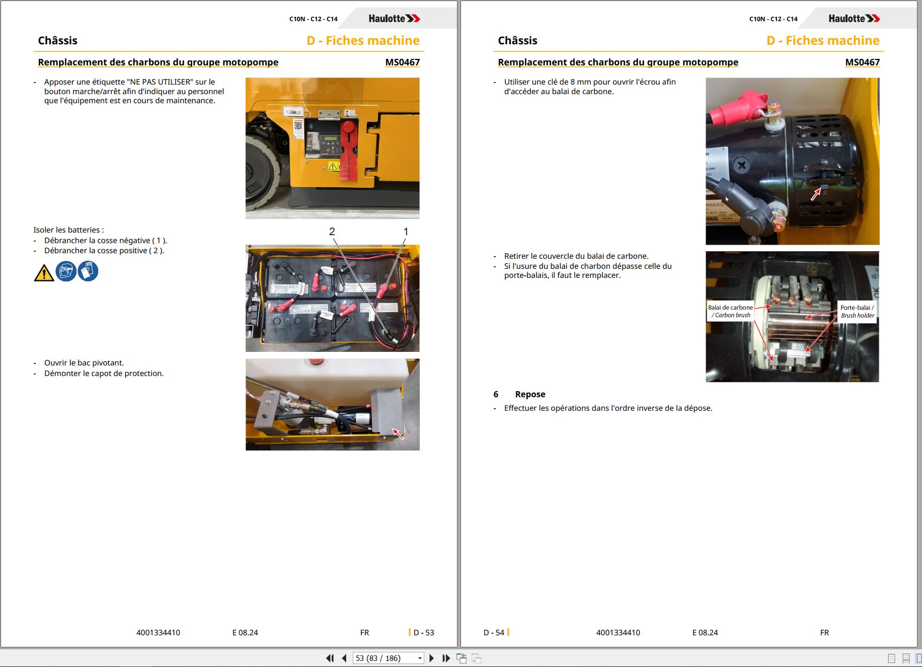Click the 'Porte-balai / Brush holder' label
The image size is (922, 667).
coord(857,311)
